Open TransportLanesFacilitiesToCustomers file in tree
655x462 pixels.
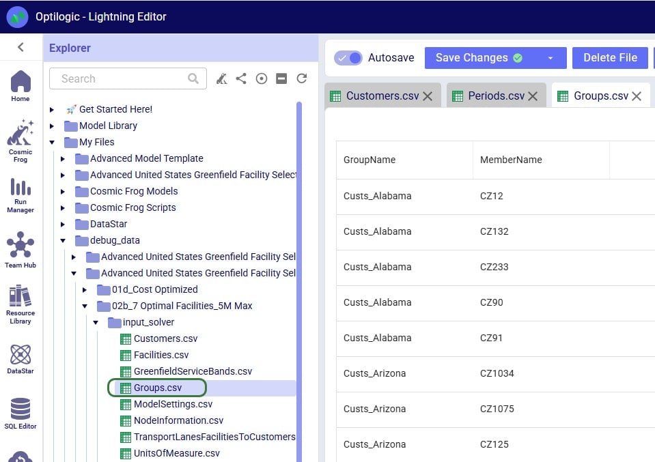[214, 437]
